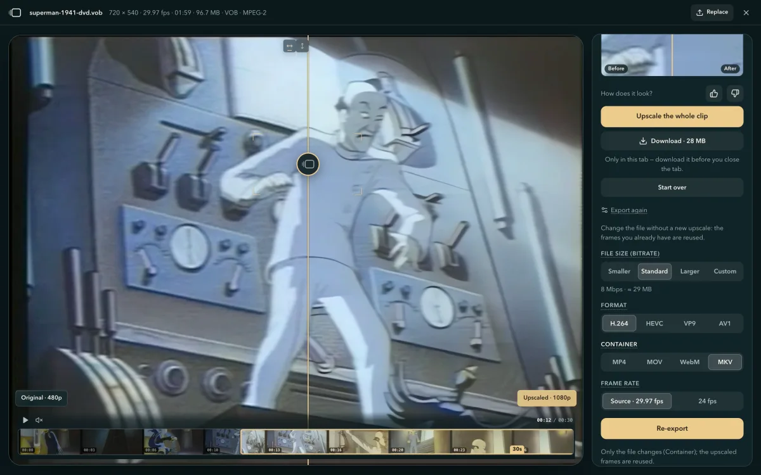Close the file with the X icon

pos(746,13)
